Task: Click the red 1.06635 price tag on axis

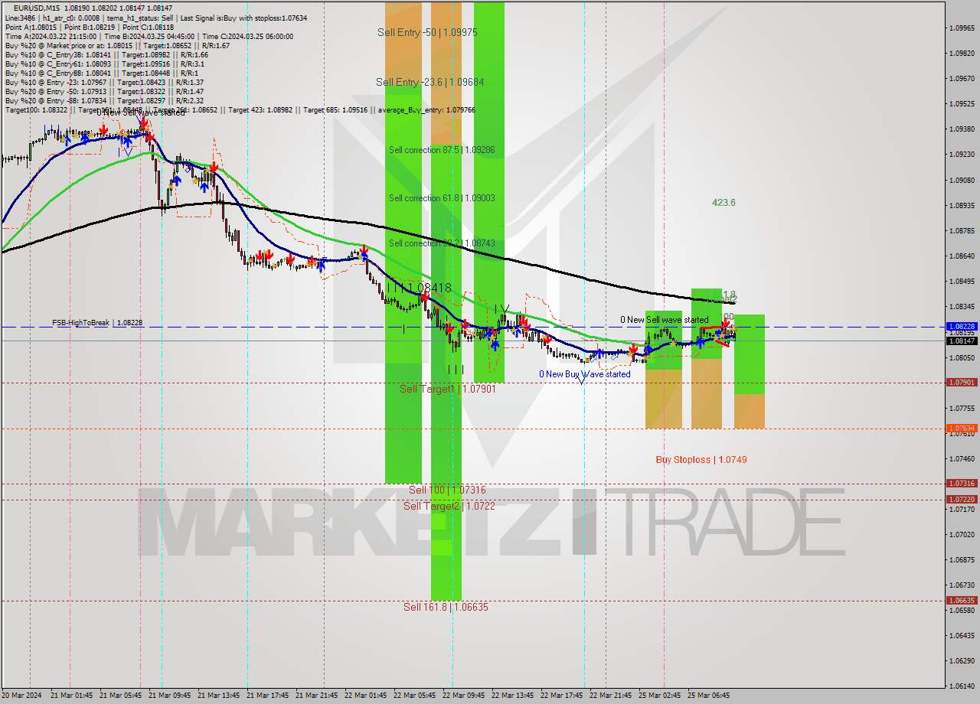Action: click(962, 601)
